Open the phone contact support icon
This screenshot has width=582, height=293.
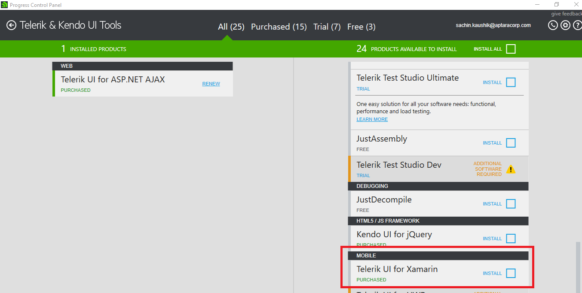point(553,25)
